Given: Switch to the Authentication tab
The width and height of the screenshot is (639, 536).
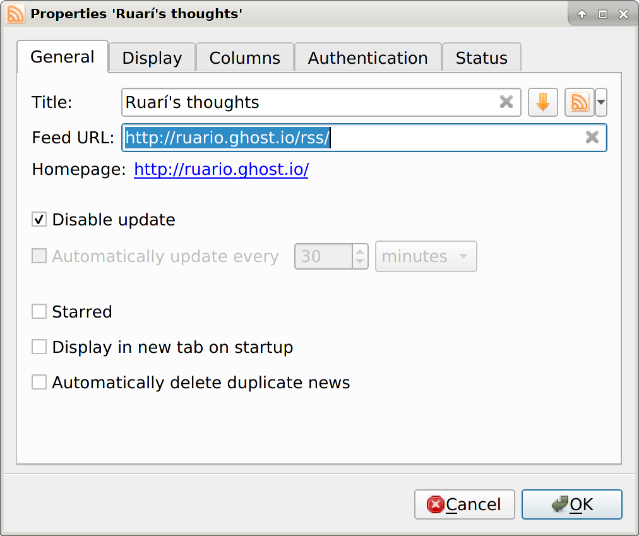Looking at the screenshot, I should [367, 57].
